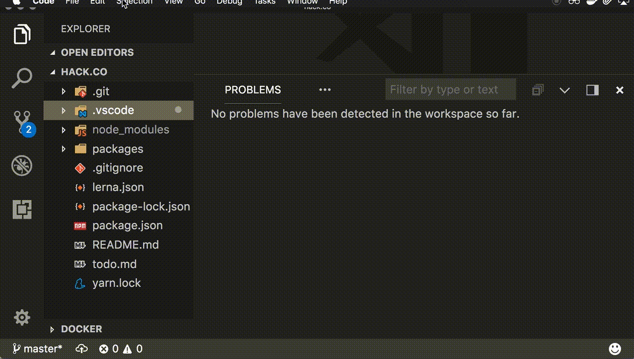Collapse the OPEN EDITORS section
Image resolution: width=634 pixels, height=359 pixels.
[x=53, y=52]
